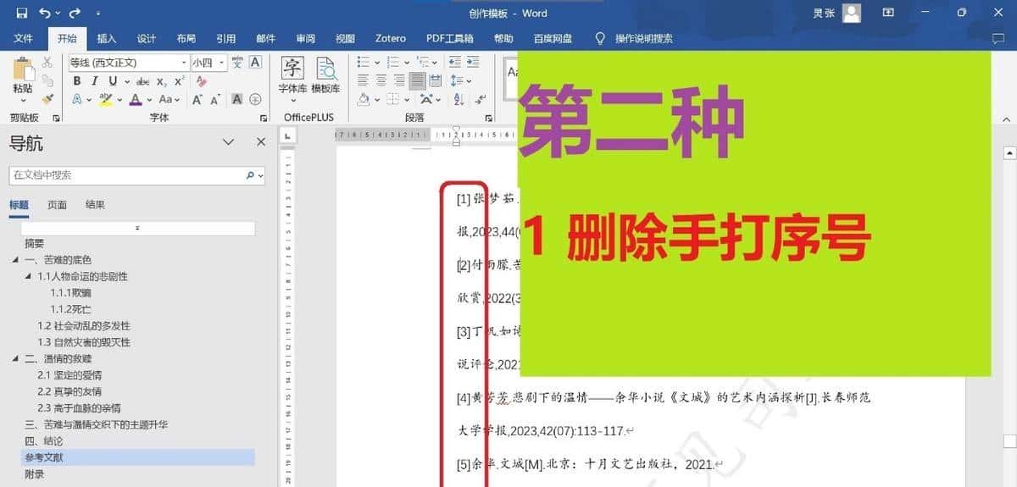This screenshot has height=487, width=1017.
Task: Click the Shrink Font icon
Action: [x=215, y=99]
